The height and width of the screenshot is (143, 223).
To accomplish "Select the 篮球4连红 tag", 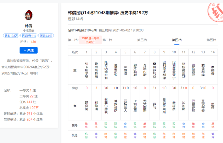I will pos(46,36).
